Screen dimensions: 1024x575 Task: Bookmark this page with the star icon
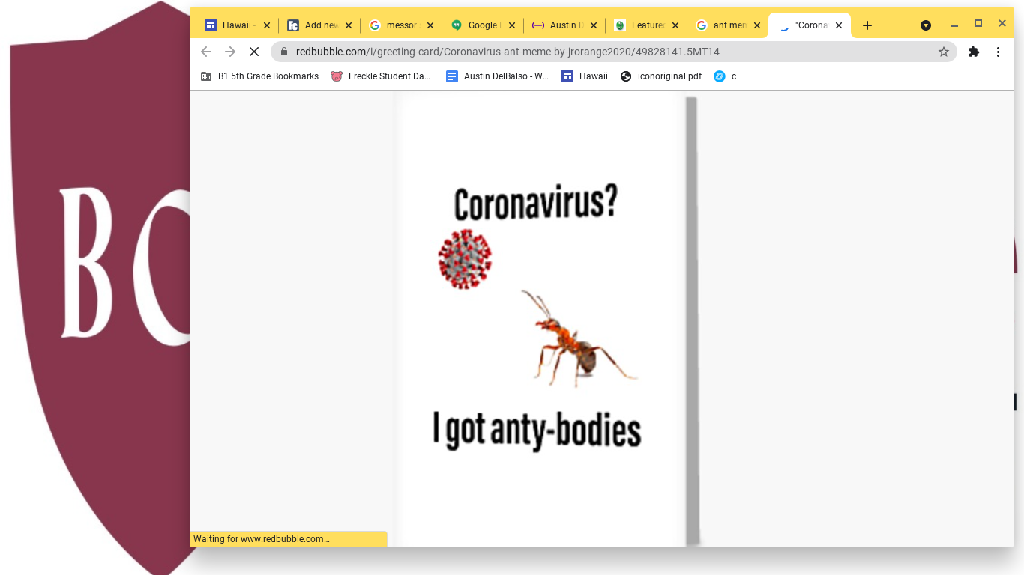(944, 52)
